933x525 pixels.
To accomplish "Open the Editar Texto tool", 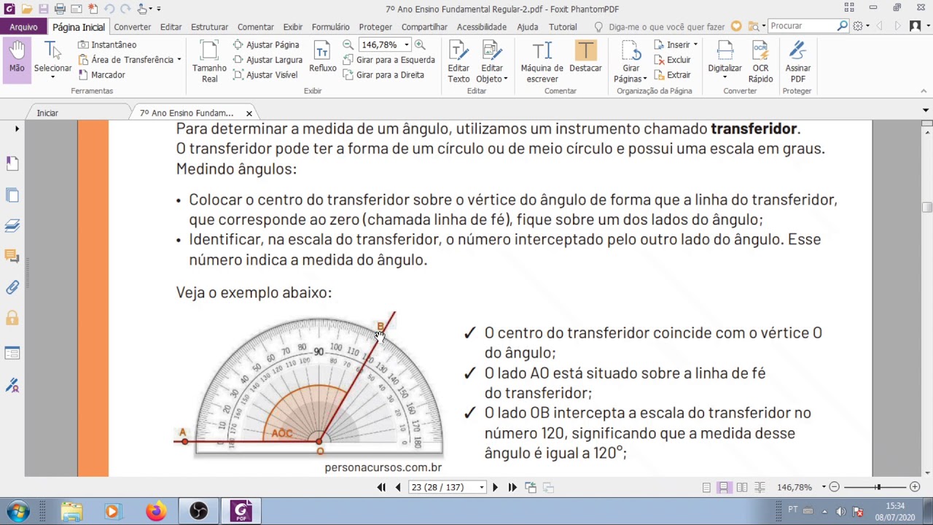I will point(458,62).
